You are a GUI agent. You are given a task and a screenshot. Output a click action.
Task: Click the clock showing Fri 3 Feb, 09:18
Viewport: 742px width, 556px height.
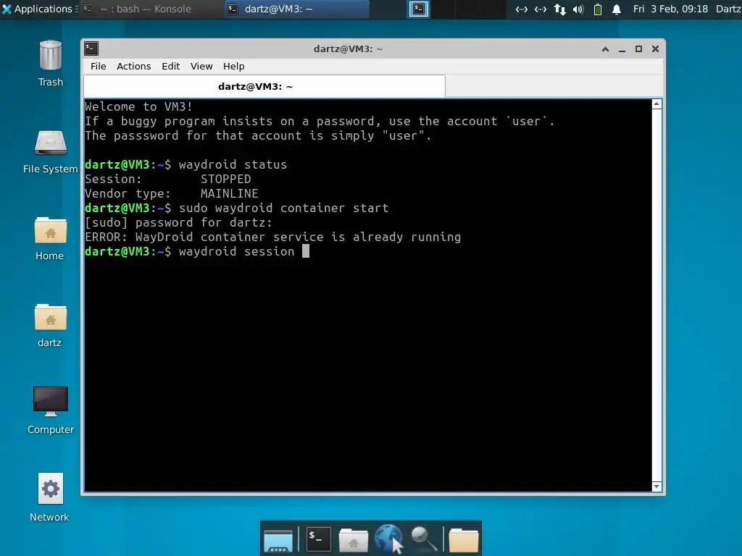point(670,9)
